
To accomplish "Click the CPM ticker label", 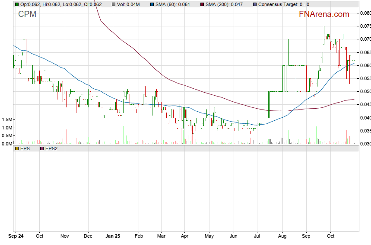I will coord(27,14).
